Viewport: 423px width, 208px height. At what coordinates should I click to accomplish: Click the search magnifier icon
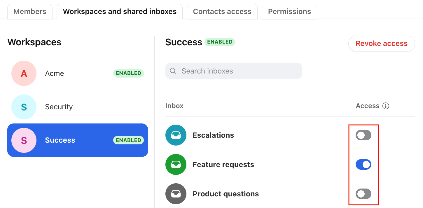173,71
